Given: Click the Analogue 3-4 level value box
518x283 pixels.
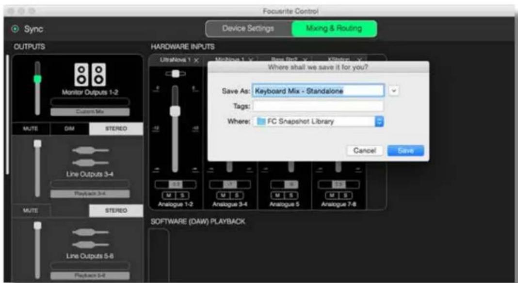Looking at the screenshot, I should click(230, 184).
